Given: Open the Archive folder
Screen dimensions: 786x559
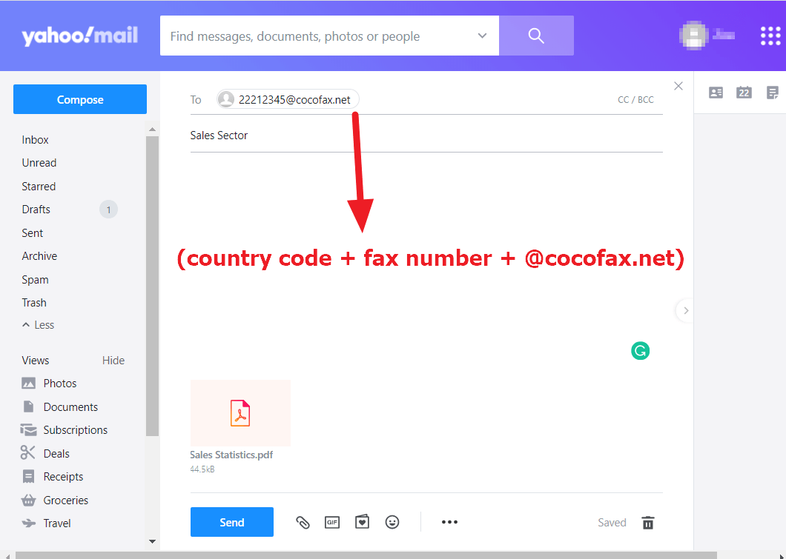Looking at the screenshot, I should [39, 255].
